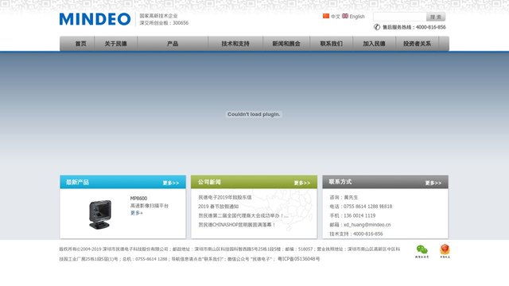Click the 咨询：黄先生 contact line
Viewport: 509px width, 286px height.
344,197
